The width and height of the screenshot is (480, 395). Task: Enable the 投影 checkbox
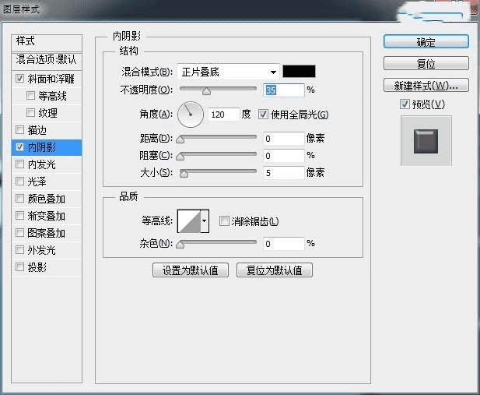pos(19,267)
